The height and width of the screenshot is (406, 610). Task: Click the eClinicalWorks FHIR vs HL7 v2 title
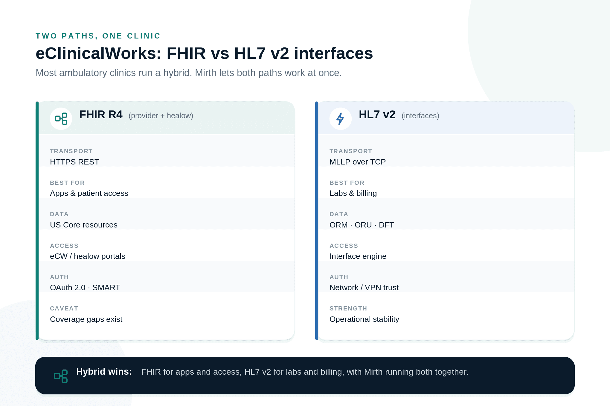pos(204,53)
